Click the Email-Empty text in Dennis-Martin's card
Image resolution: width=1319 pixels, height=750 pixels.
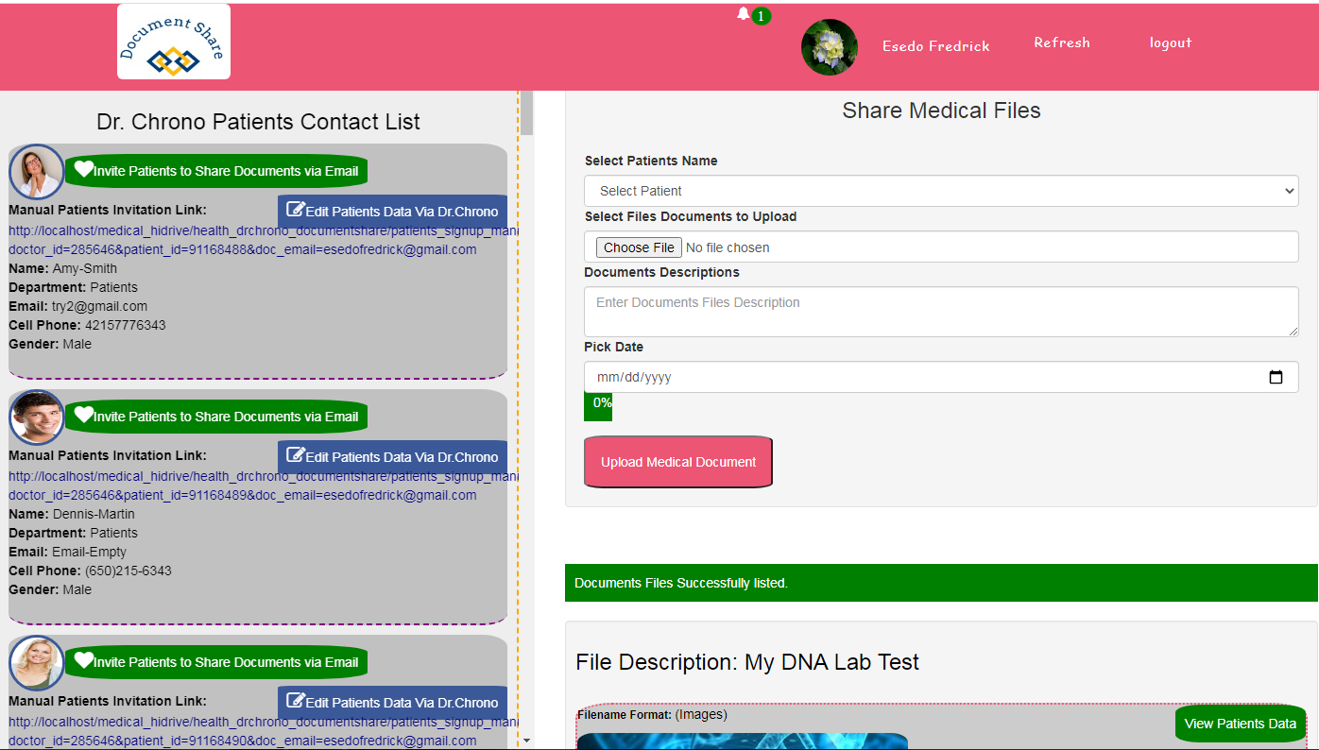[x=89, y=552]
